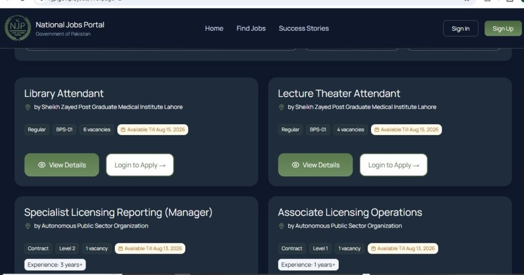
Task: Click the Experience: 3 years+ tag
Action: [55, 265]
